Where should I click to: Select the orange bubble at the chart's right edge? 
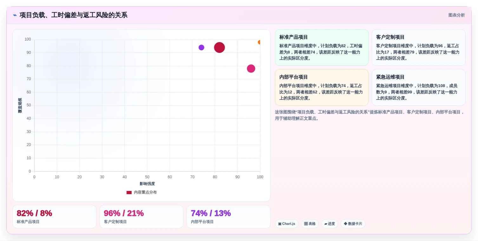[259, 42]
